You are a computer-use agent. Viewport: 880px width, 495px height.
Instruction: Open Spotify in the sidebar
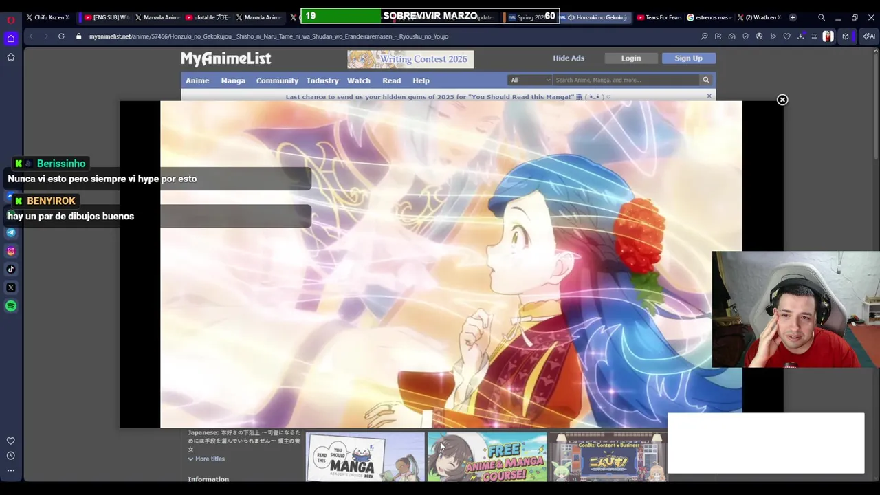click(x=11, y=306)
